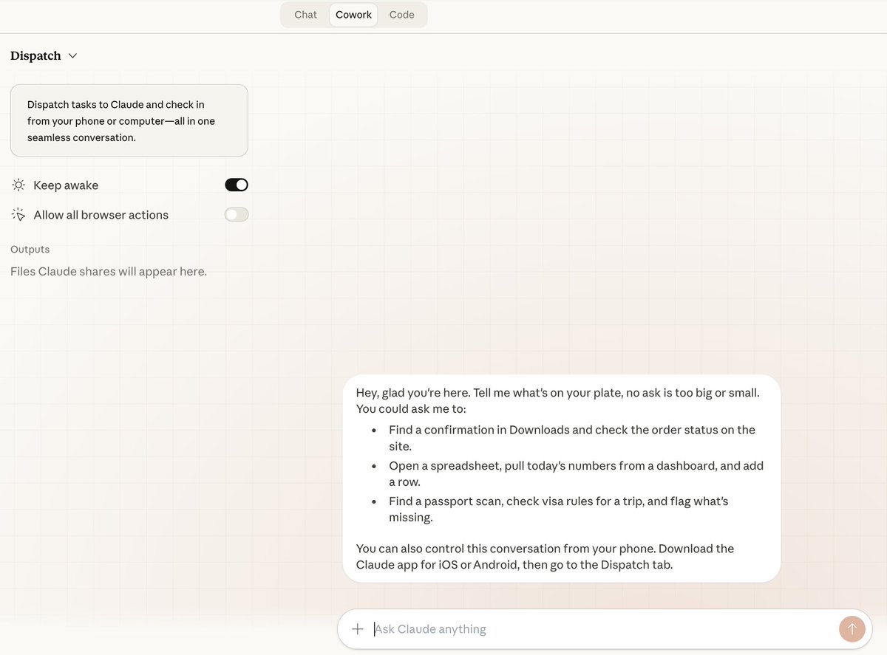Click 'You can also control this conversation' paragraph
Image resolution: width=887 pixels, height=655 pixels.
545,557
